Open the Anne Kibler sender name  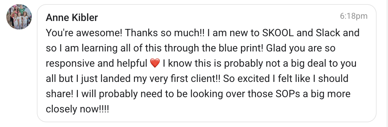[72, 18]
